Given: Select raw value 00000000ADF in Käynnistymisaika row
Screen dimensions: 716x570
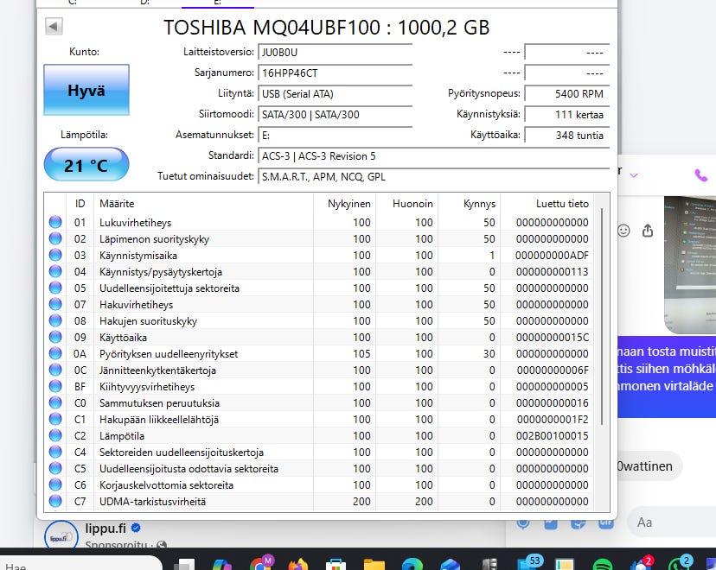Looking at the screenshot, I should tap(552, 256).
